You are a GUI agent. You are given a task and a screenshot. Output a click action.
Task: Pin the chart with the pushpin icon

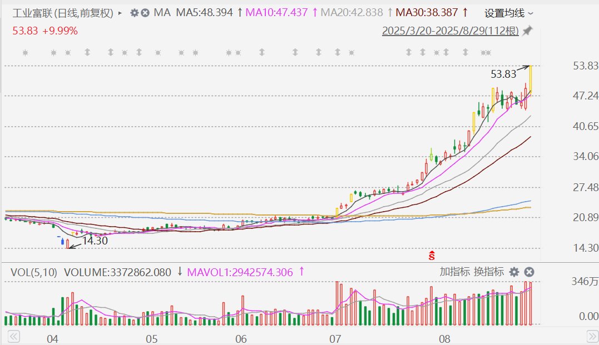pos(527,31)
